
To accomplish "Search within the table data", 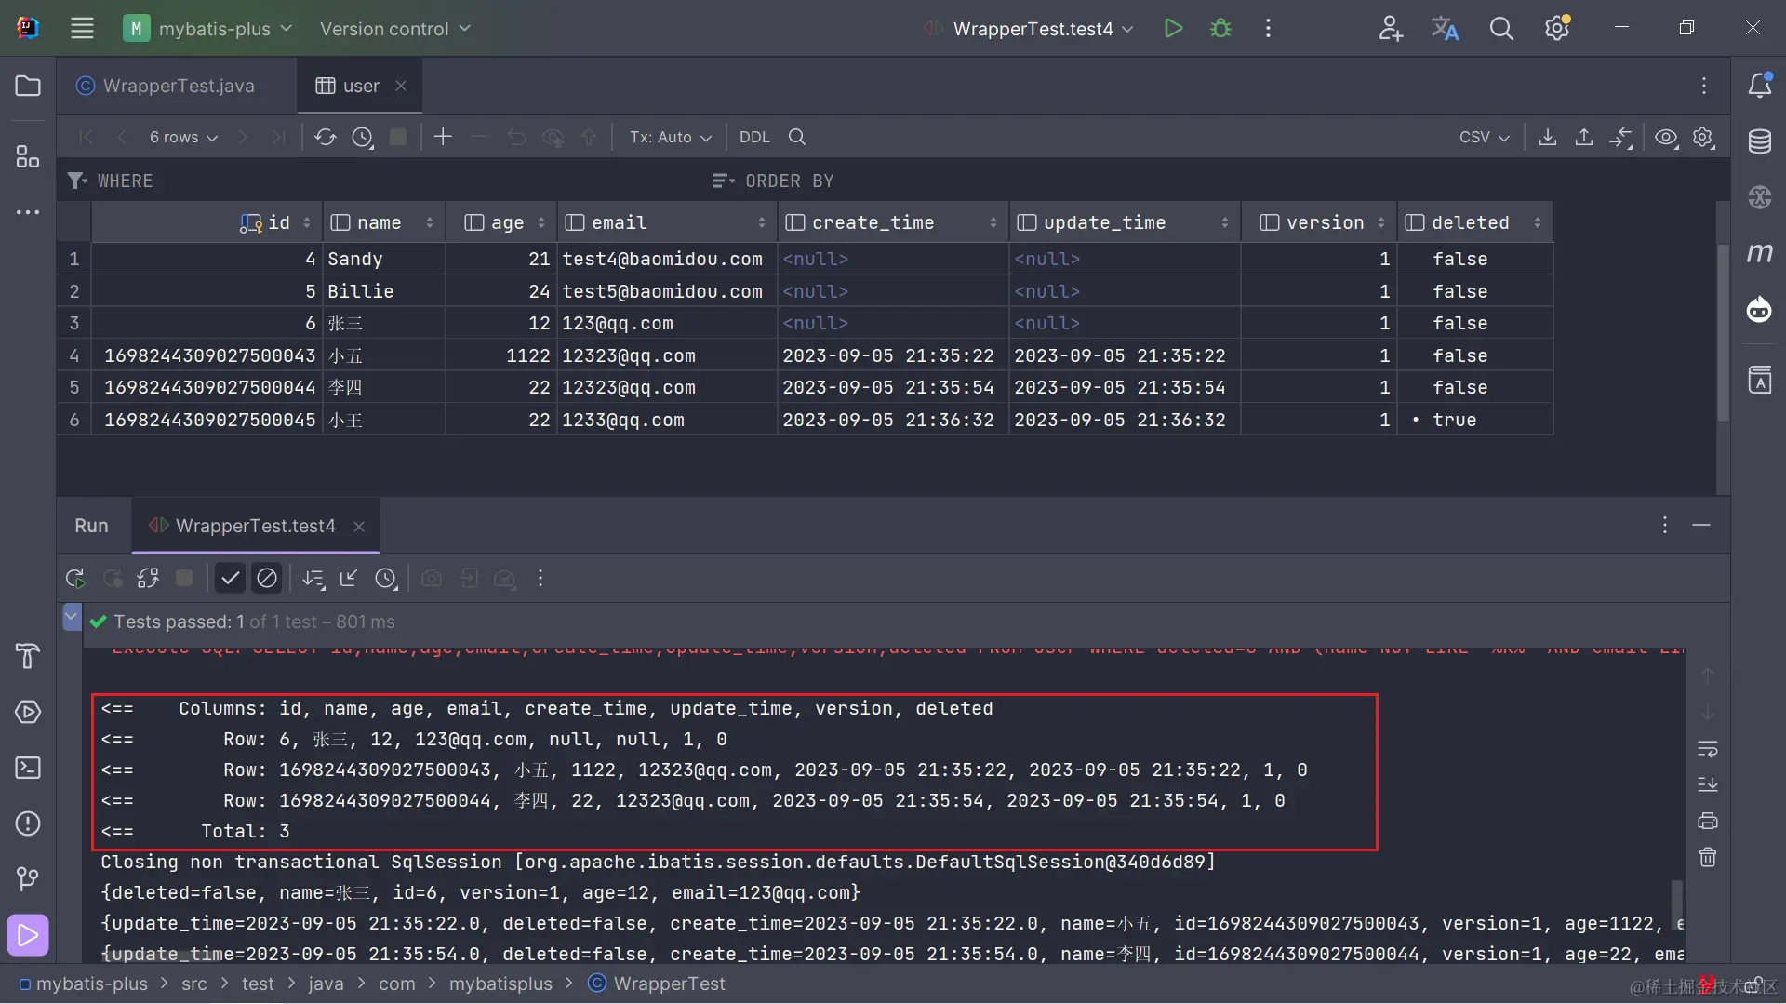I will 796,138.
